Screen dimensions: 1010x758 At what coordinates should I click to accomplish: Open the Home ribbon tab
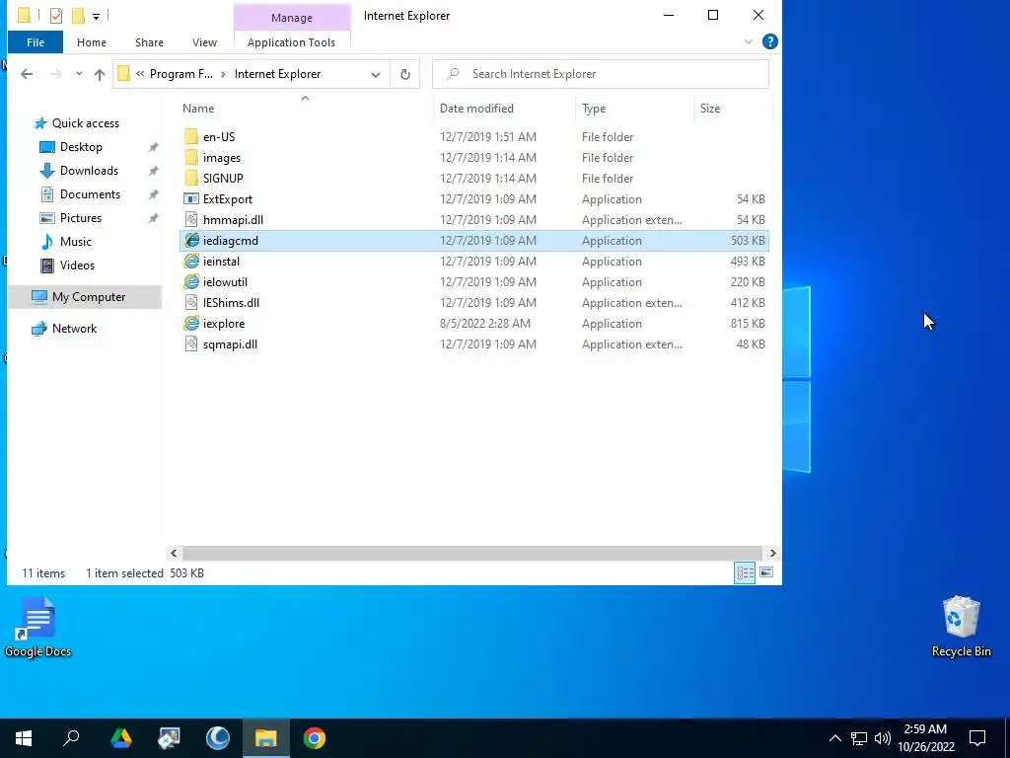92,42
